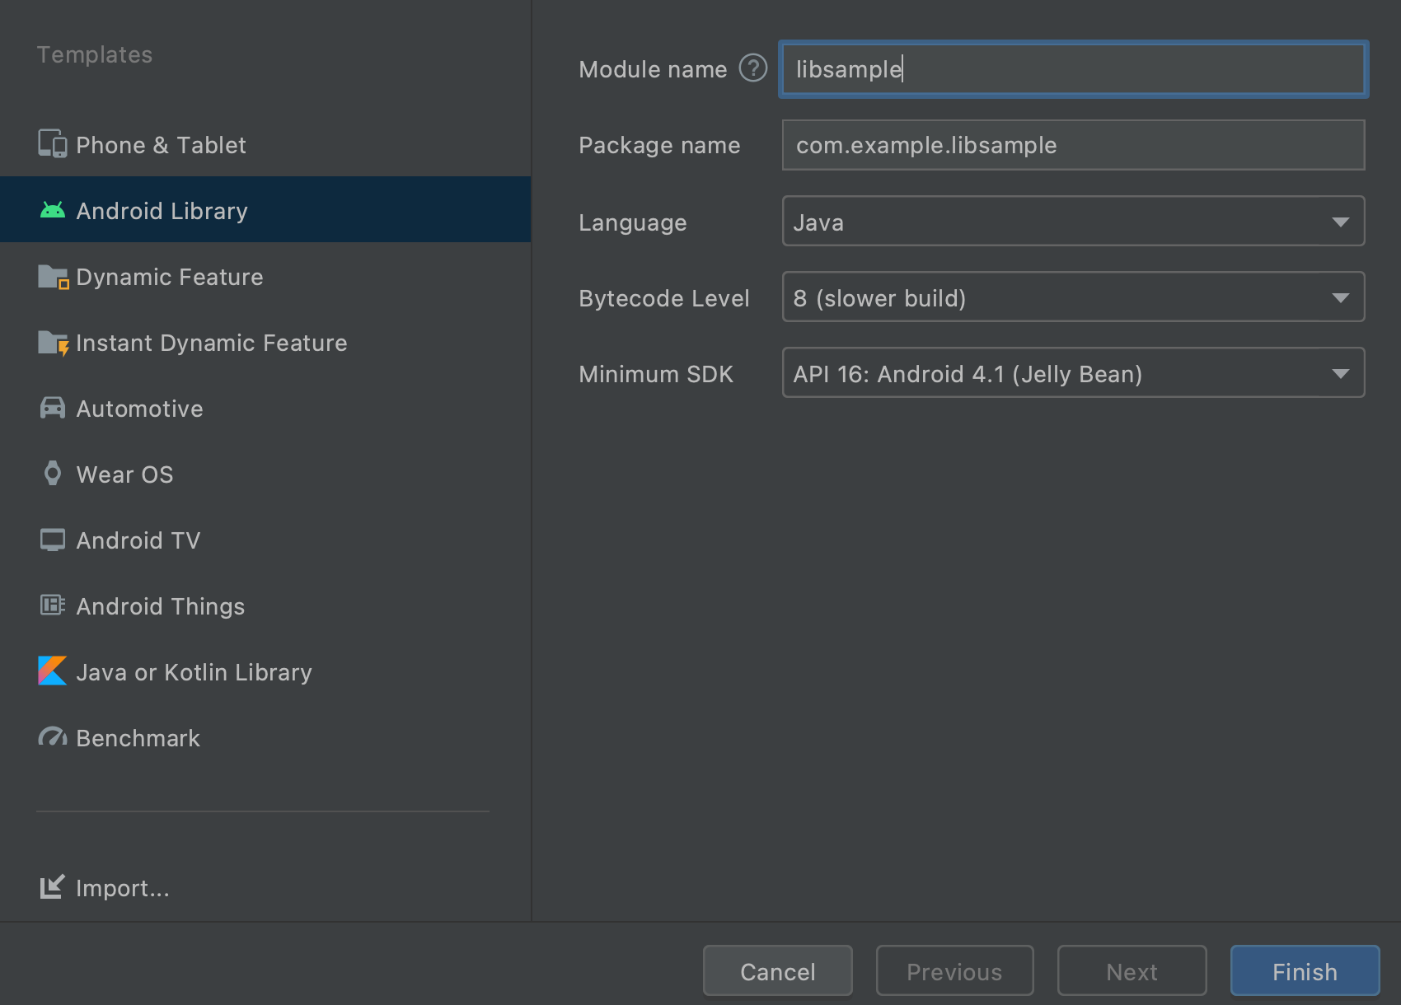This screenshot has width=1401, height=1005.
Task: Click the Templates heading
Action: 95,54
